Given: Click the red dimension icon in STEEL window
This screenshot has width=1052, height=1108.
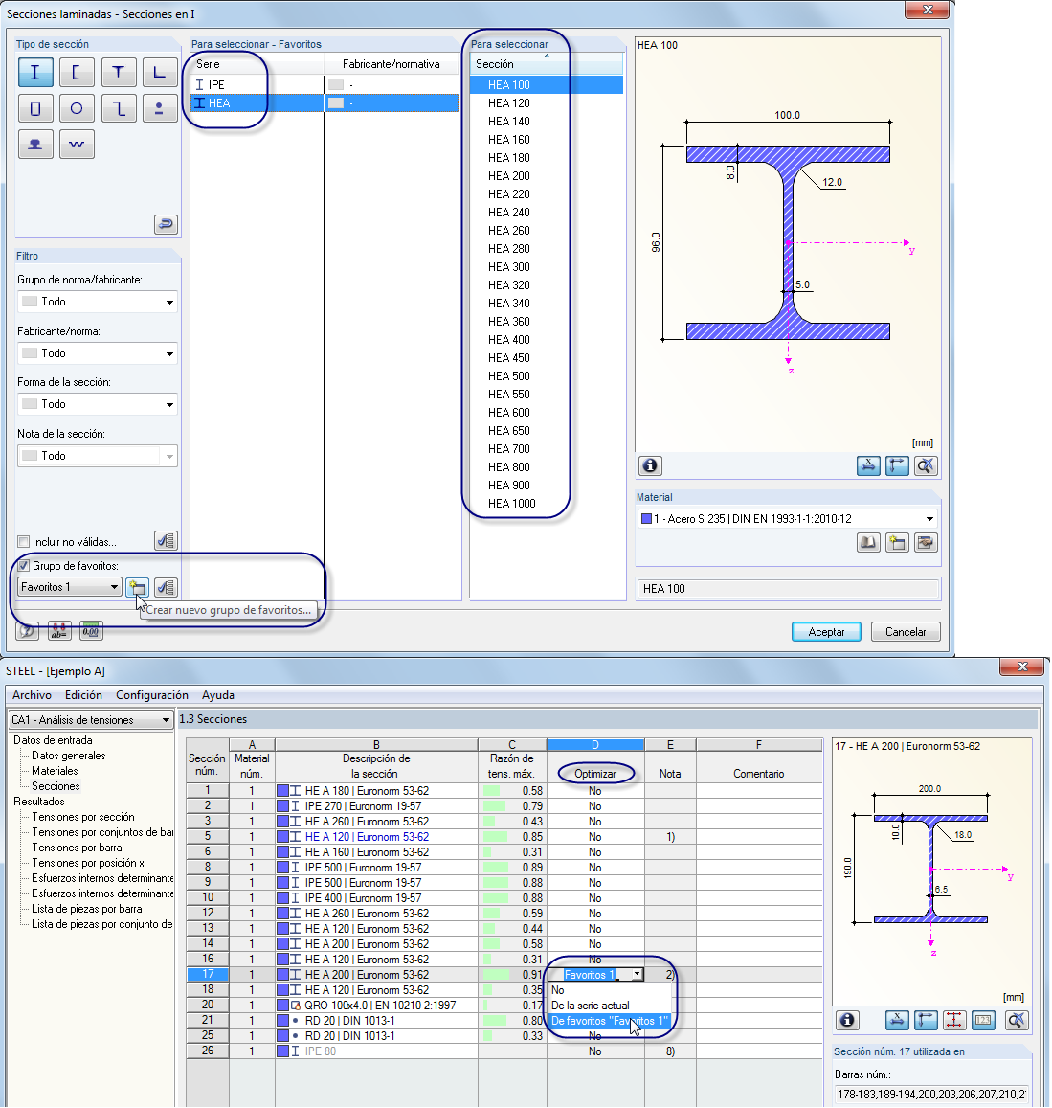Looking at the screenshot, I should (x=953, y=1021).
